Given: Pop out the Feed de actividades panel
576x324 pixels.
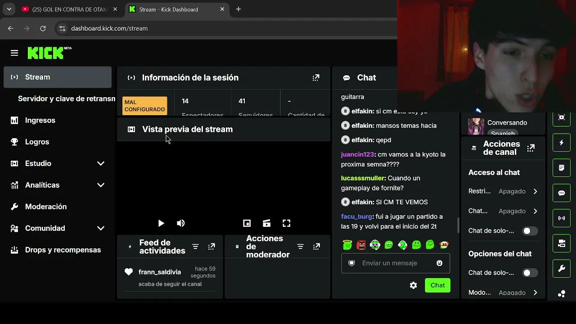Looking at the screenshot, I should 211,247.
